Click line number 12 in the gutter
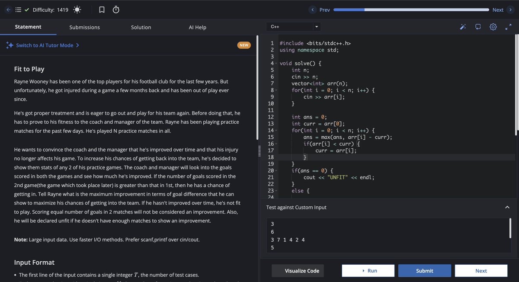Image resolution: width=519 pixels, height=282 pixels. (271, 117)
